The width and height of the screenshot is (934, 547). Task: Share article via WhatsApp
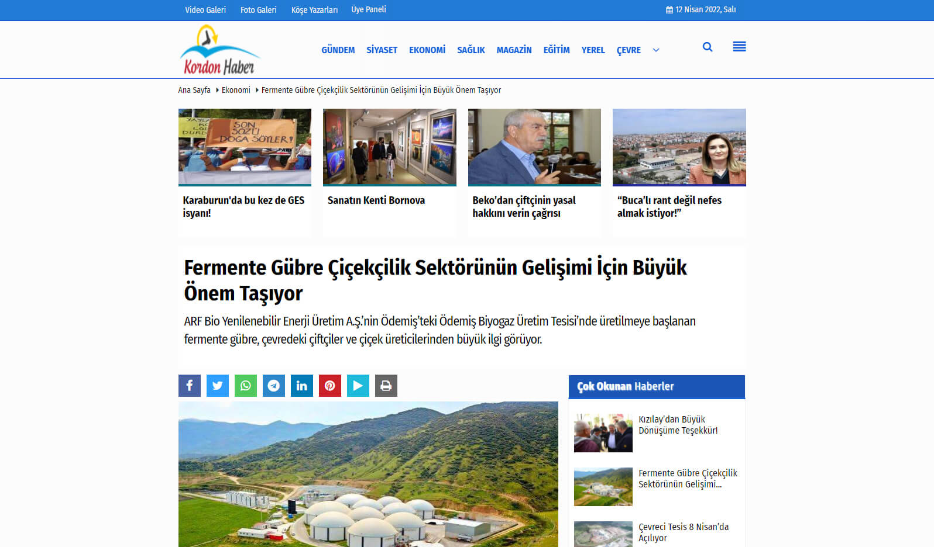click(x=246, y=386)
